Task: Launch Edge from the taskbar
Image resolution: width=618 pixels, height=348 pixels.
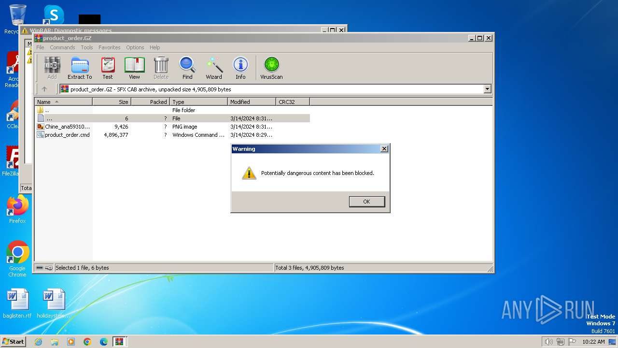Action: pyautogui.click(x=104, y=342)
